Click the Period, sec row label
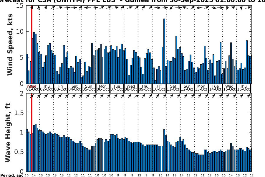 point(12,175)
